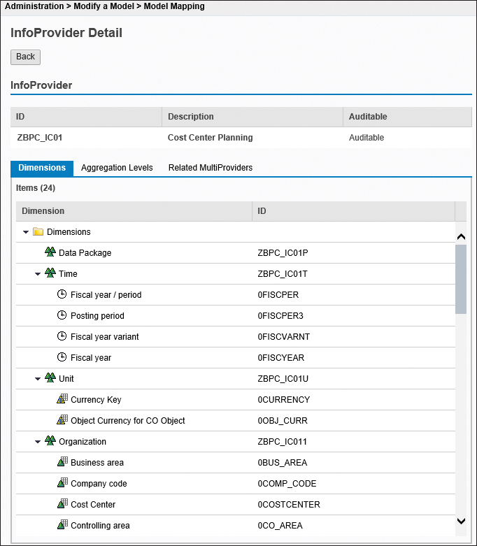This screenshot has height=546, width=477.
Task: Click scroll down arrow of dimension list
Action: [461, 521]
